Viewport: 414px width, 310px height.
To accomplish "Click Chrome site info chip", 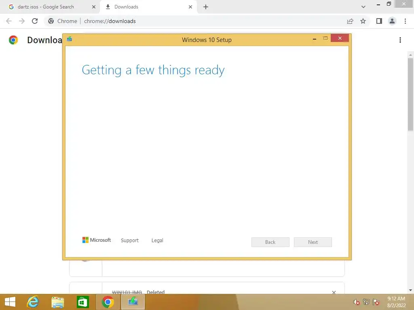I will (62, 21).
